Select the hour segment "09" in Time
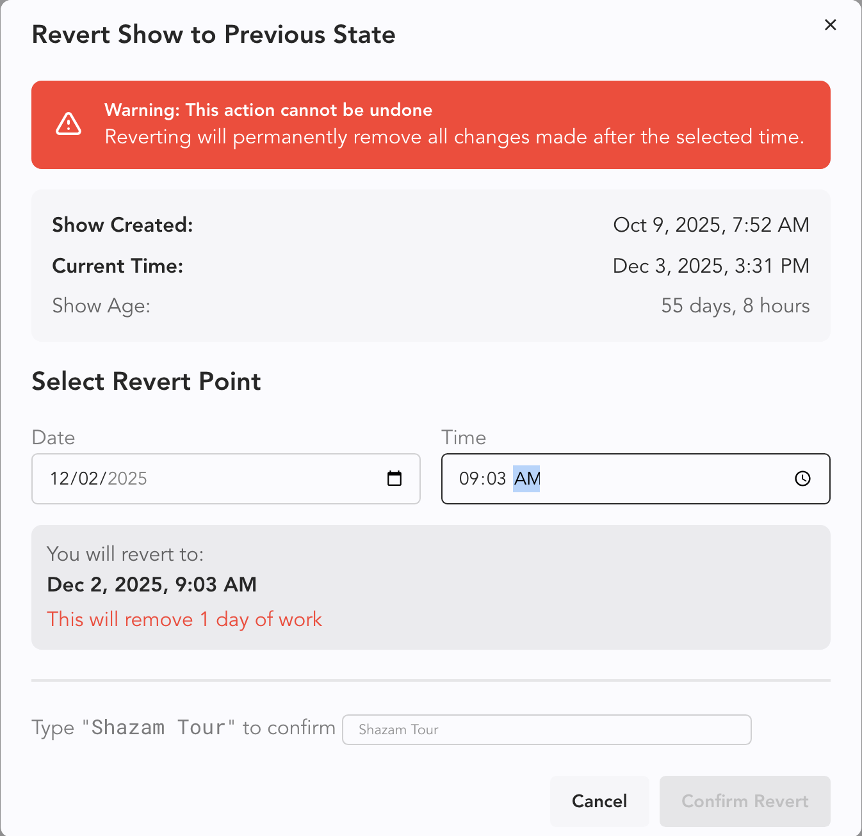Viewport: 862px width, 836px height. point(469,479)
